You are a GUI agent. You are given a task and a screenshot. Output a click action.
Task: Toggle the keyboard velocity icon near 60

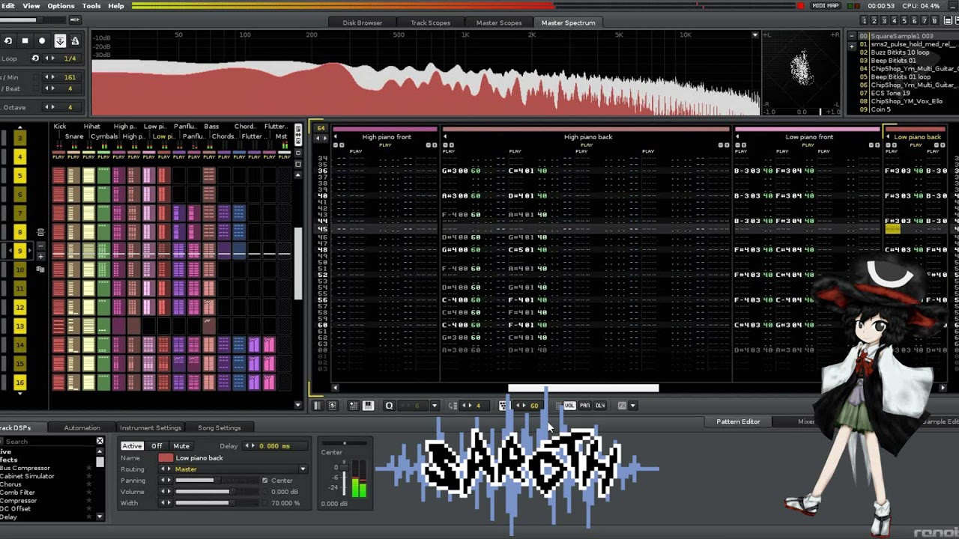pos(503,406)
